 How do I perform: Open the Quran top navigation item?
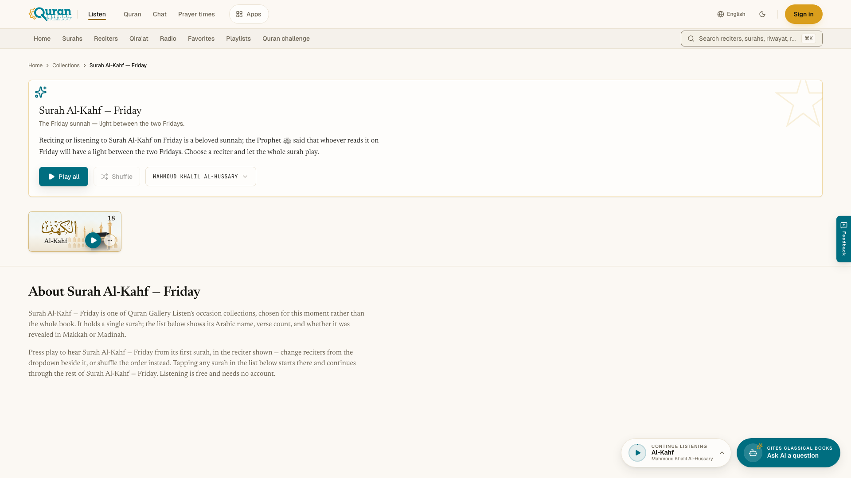click(133, 14)
